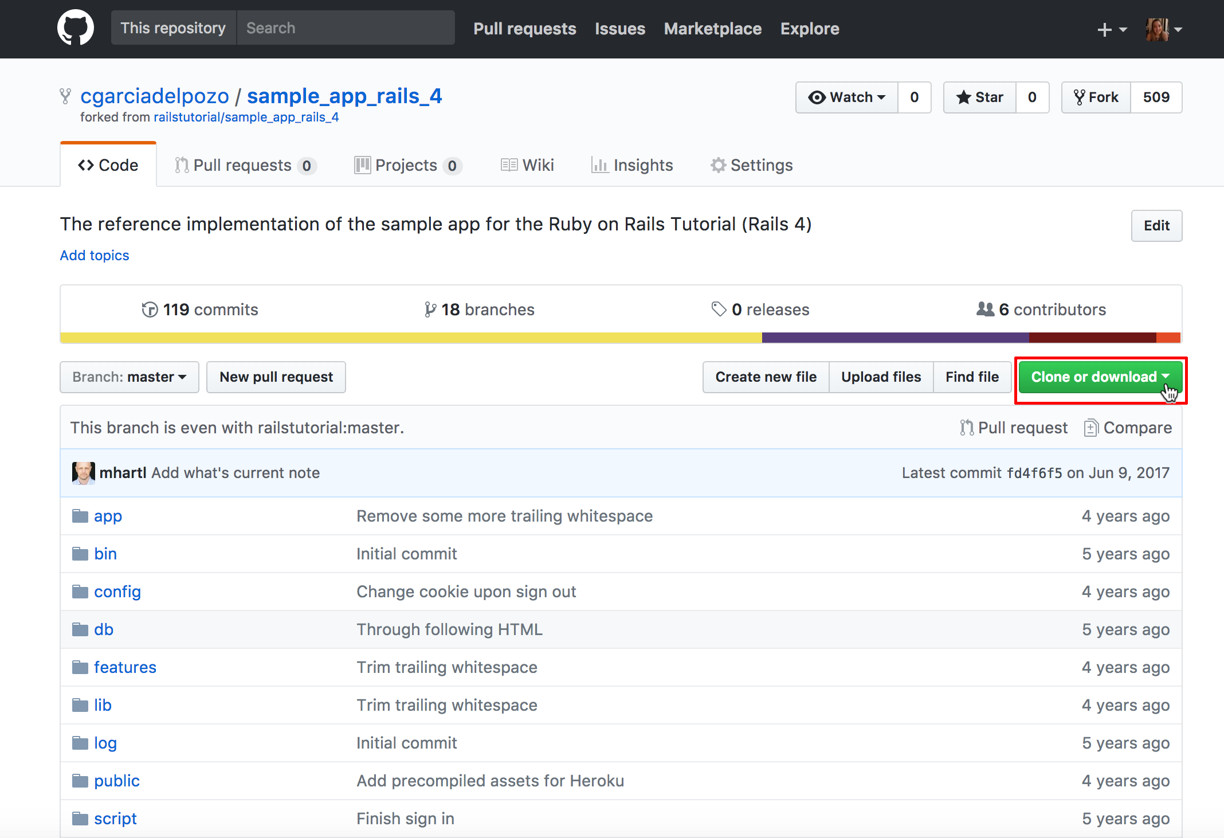
Task: Open the log folder
Action: tap(105, 743)
